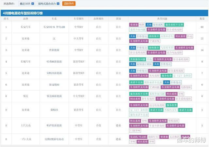This screenshot has width=209, height=147.
Task: Open the 领克09新能源 model link
Action: (x=54, y=96)
